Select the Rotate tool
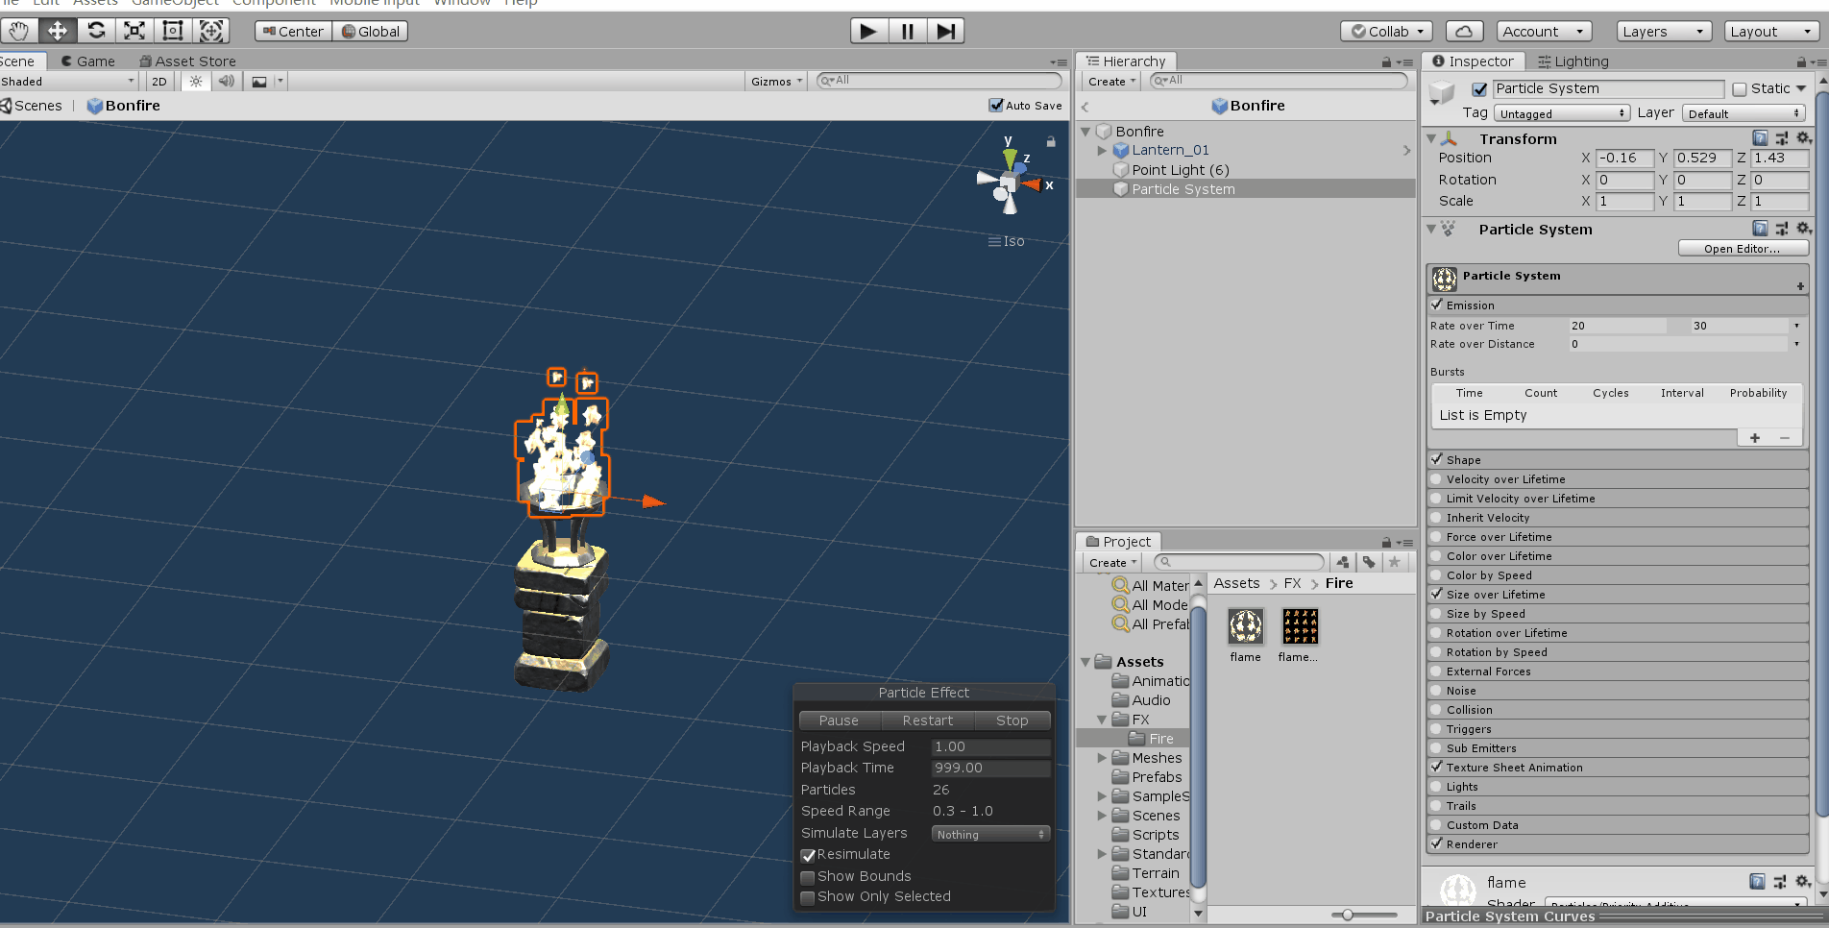The image size is (1829, 928). (x=95, y=30)
